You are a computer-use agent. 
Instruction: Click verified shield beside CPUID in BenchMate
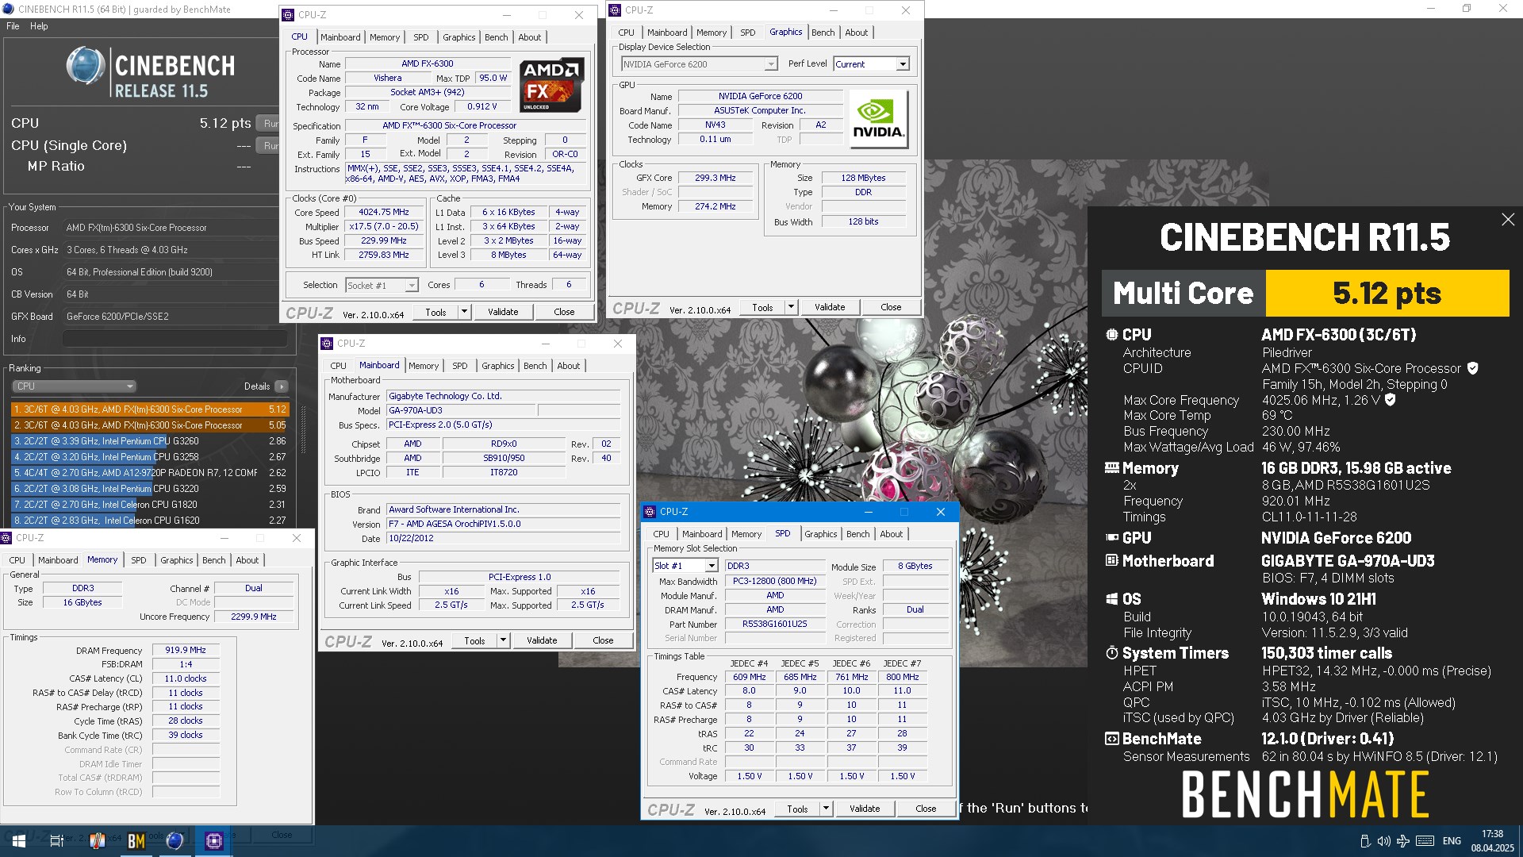[1472, 368]
